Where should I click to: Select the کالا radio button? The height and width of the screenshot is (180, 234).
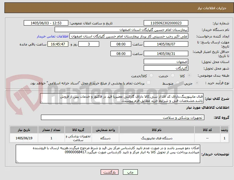click(189, 75)
